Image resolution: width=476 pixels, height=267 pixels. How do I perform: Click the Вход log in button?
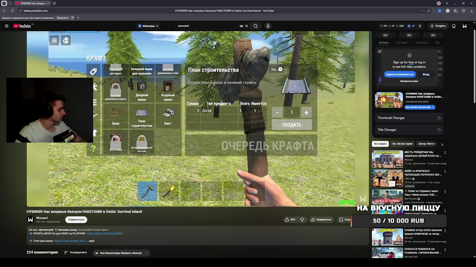click(426, 75)
